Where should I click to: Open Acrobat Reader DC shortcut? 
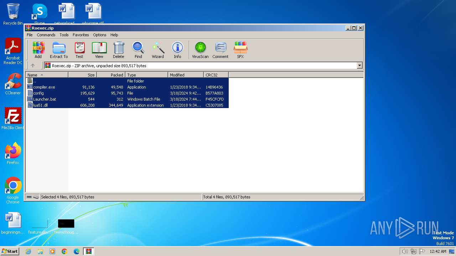point(13,52)
